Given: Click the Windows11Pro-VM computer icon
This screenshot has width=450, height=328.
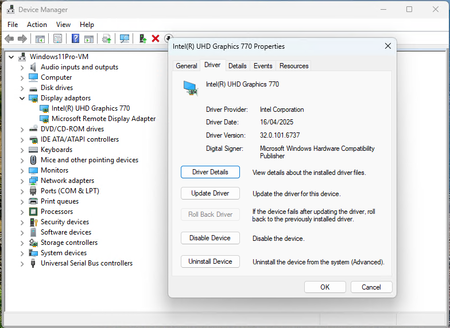Looking at the screenshot, I should tap(22, 57).
